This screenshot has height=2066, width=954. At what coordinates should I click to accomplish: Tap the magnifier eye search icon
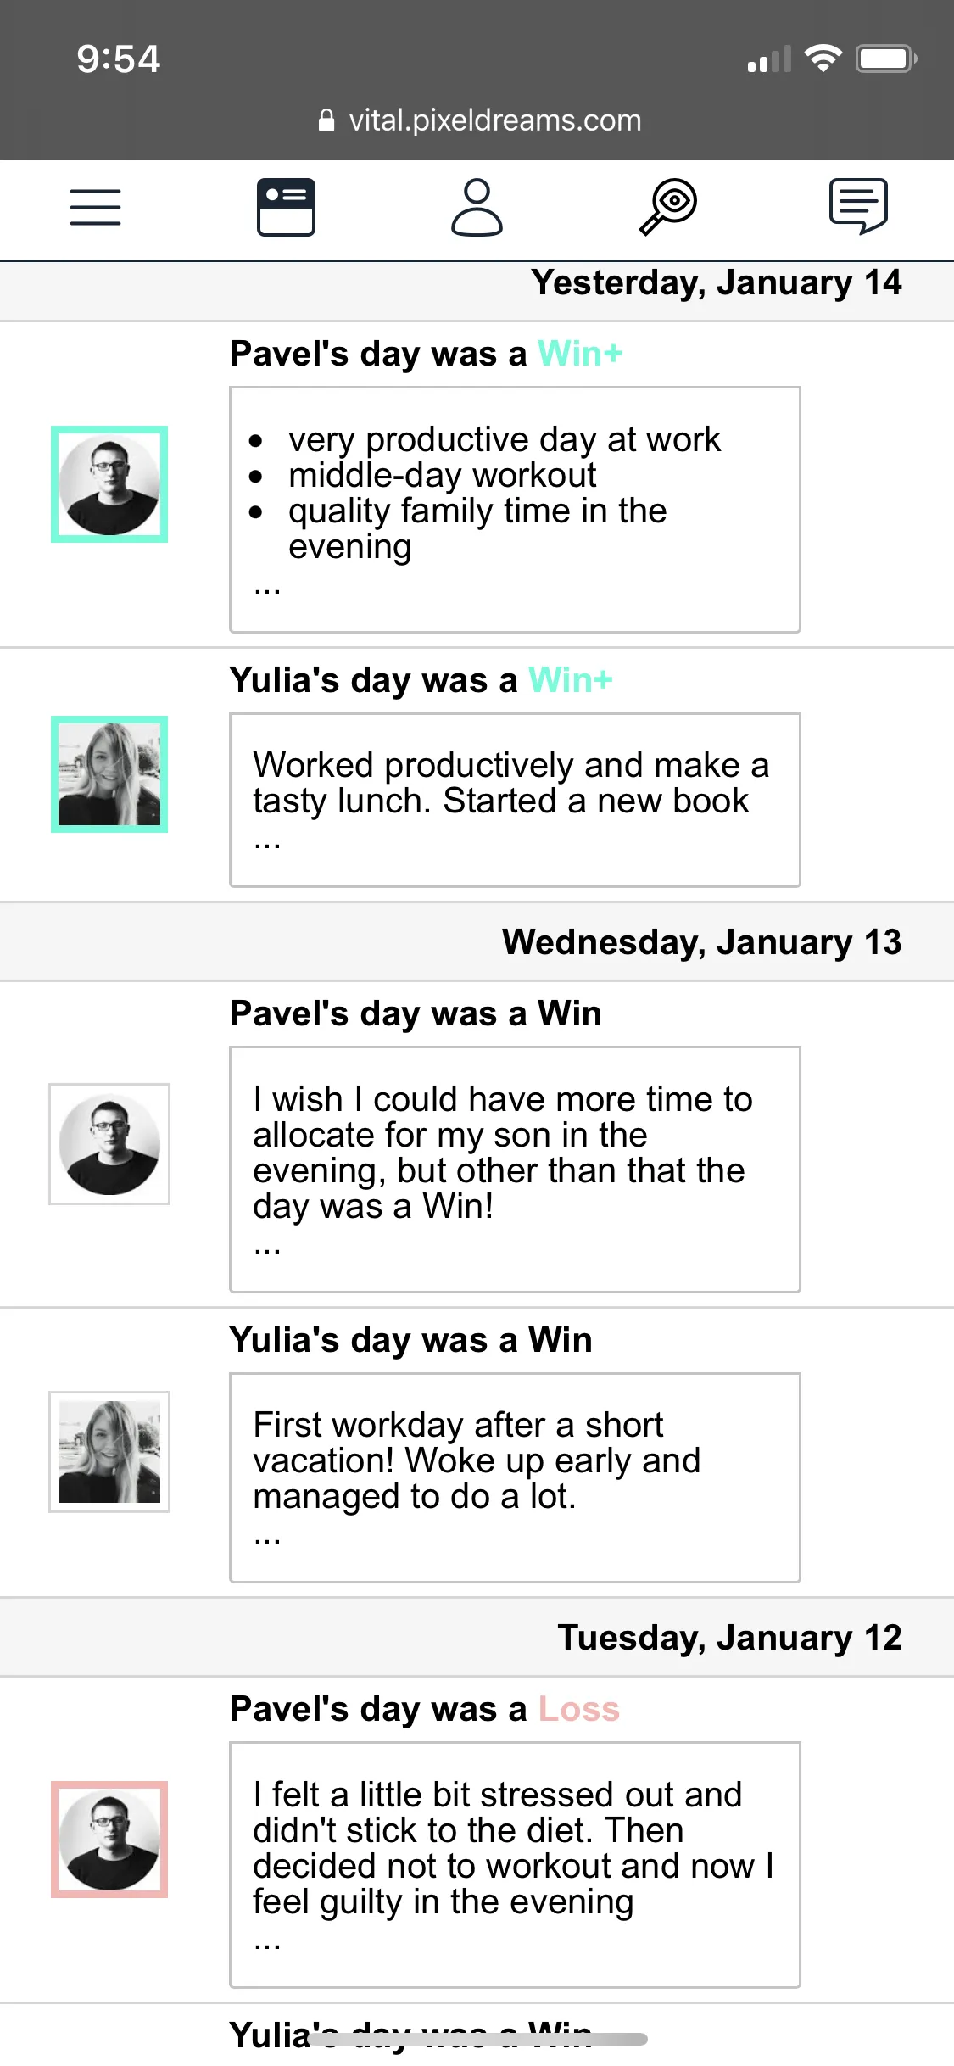point(668,206)
